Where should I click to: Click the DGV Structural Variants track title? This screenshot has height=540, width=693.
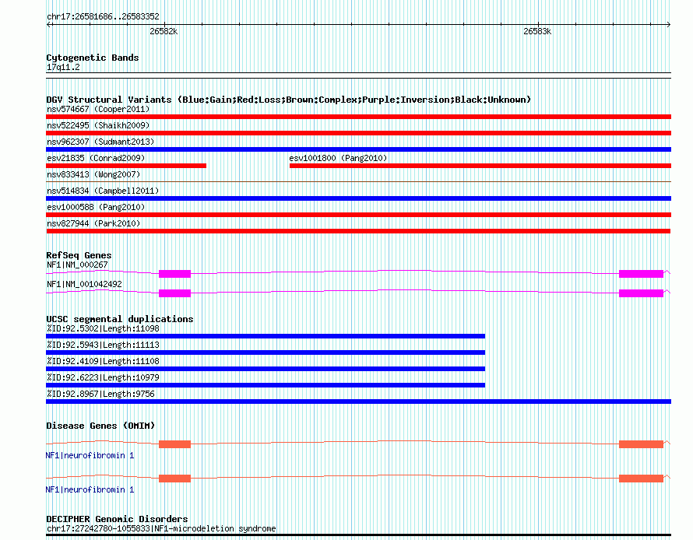pyautogui.click(x=289, y=100)
